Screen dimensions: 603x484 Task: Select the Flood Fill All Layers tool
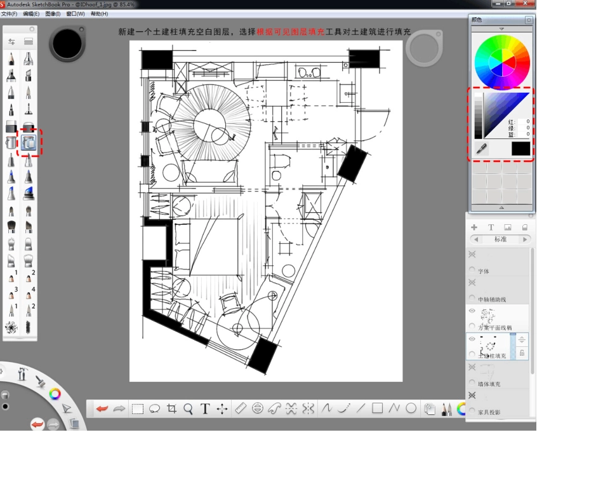[x=29, y=143]
